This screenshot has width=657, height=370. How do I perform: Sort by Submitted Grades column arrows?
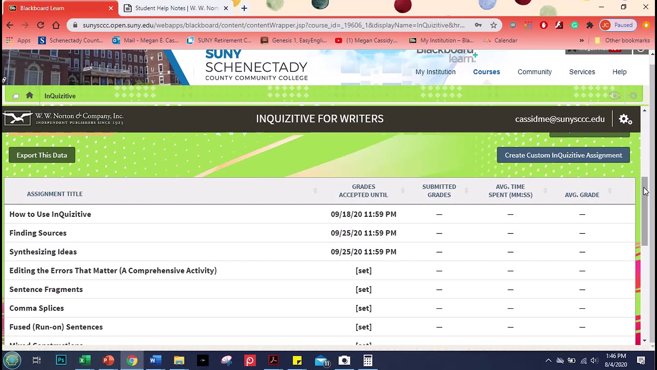(466, 191)
